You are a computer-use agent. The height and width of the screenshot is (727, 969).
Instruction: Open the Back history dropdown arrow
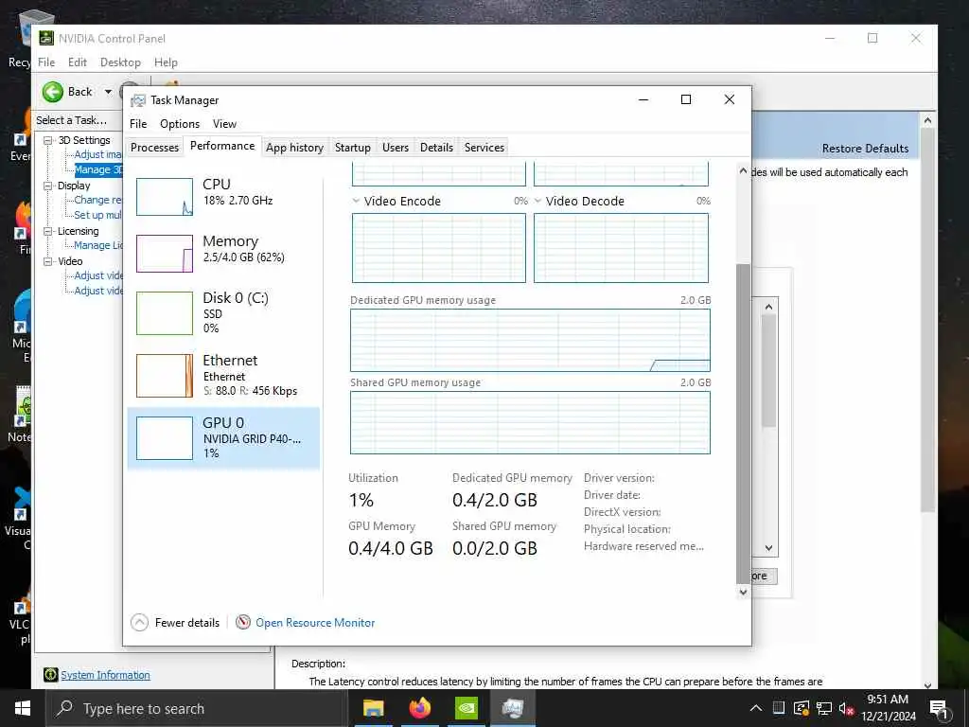pos(108,92)
